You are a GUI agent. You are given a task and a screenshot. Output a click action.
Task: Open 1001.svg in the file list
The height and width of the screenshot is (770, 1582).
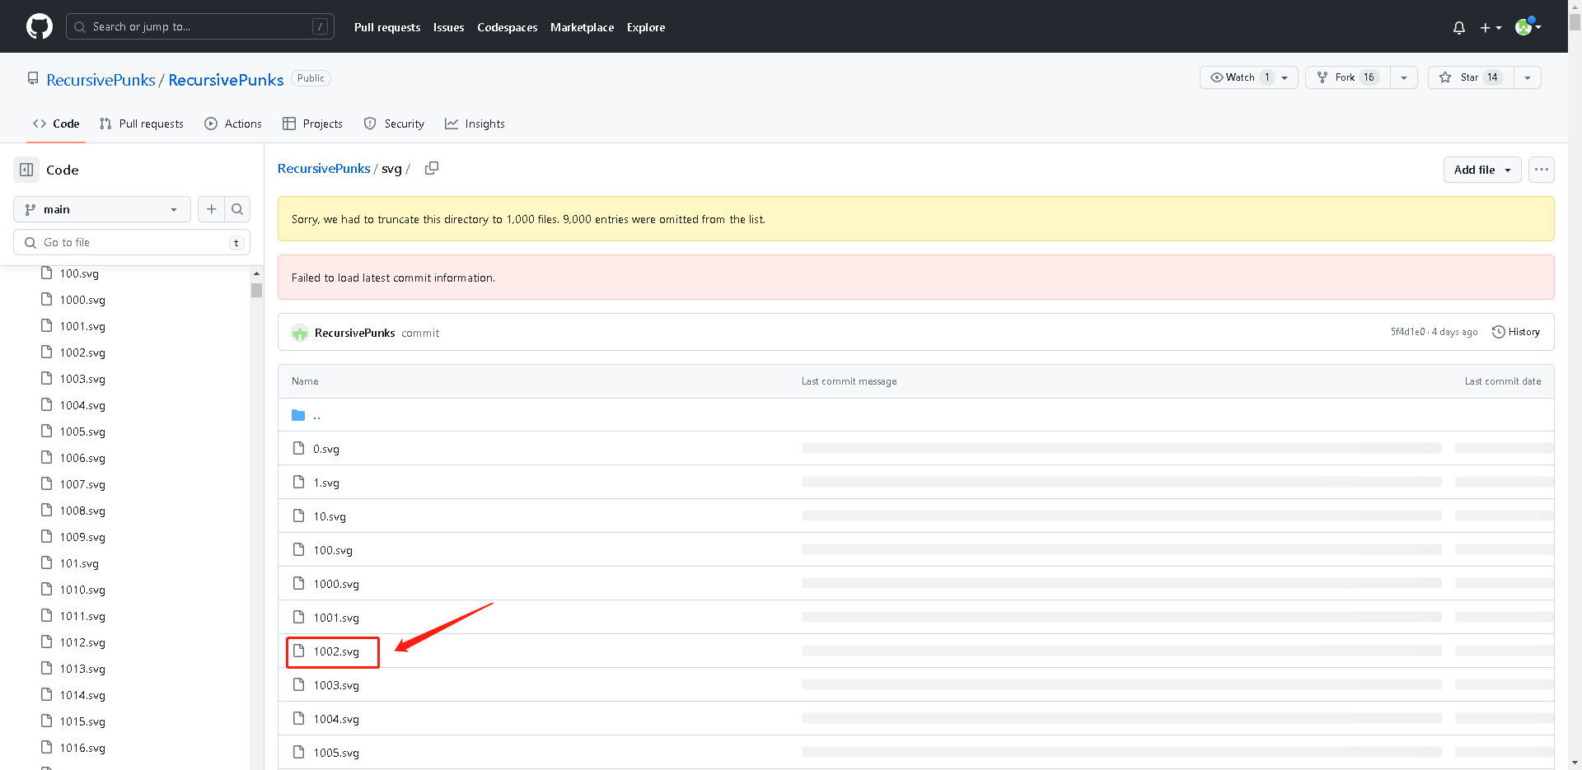click(x=336, y=618)
